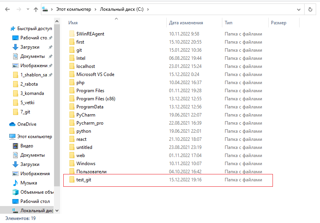Open 'Загрузки' under Этот компьютер
This screenshot has width=320, height=223.
(x=26, y=164)
